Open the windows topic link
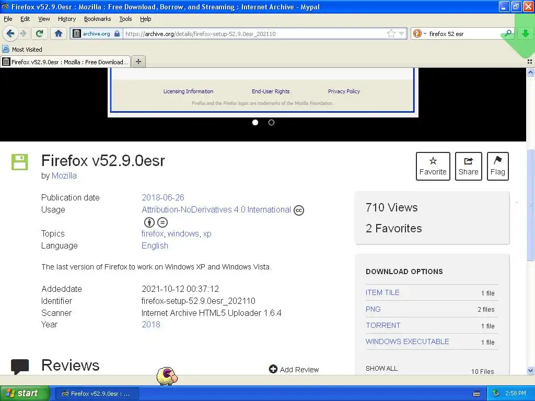The height and width of the screenshot is (401, 535). [183, 233]
